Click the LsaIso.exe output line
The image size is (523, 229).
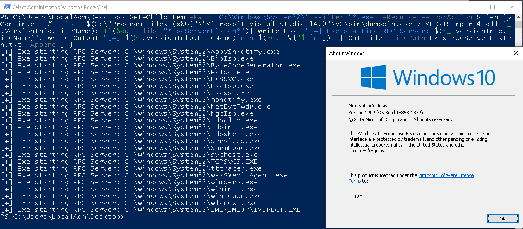click(x=127, y=86)
